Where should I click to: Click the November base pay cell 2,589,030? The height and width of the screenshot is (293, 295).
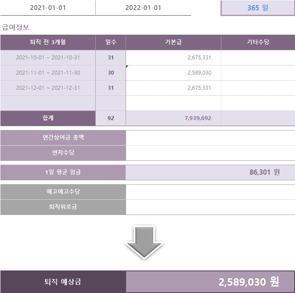173,73
